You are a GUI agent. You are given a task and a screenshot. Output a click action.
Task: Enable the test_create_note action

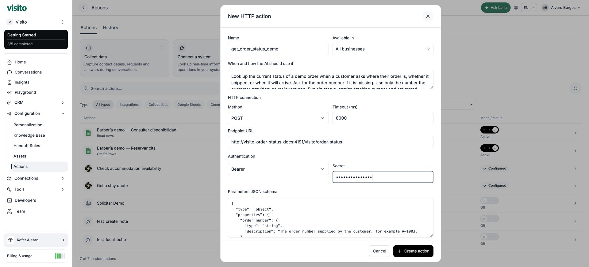click(490, 219)
